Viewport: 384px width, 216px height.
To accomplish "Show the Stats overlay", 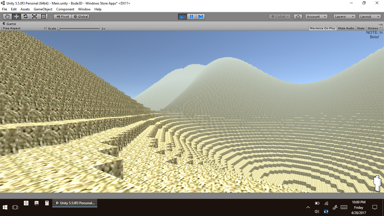I will coord(361,28).
